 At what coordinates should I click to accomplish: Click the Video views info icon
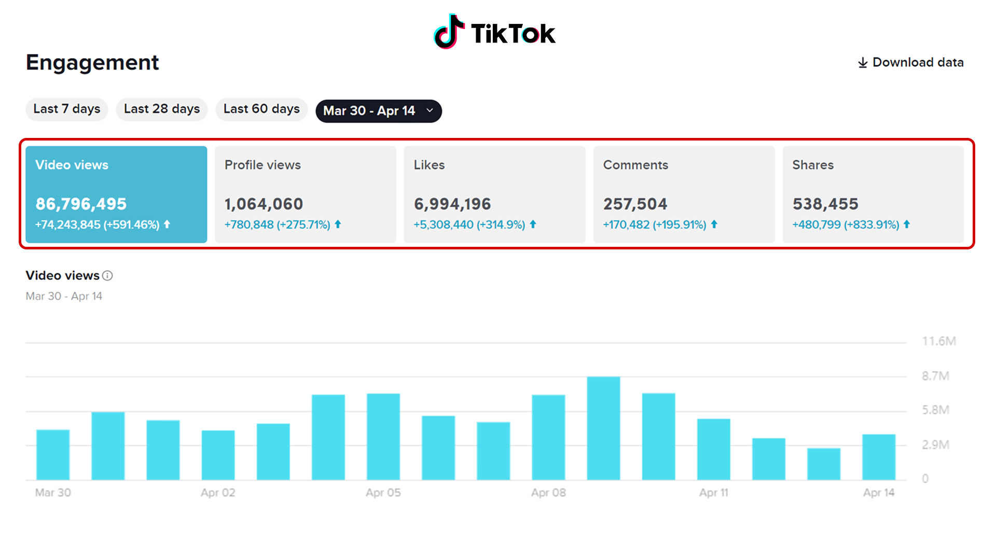point(107,276)
